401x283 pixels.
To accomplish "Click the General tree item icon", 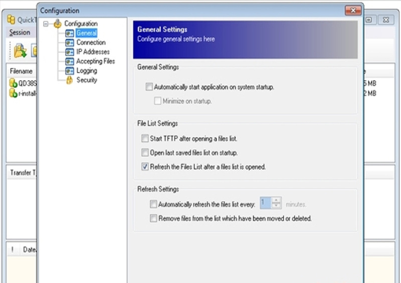I will (x=70, y=33).
